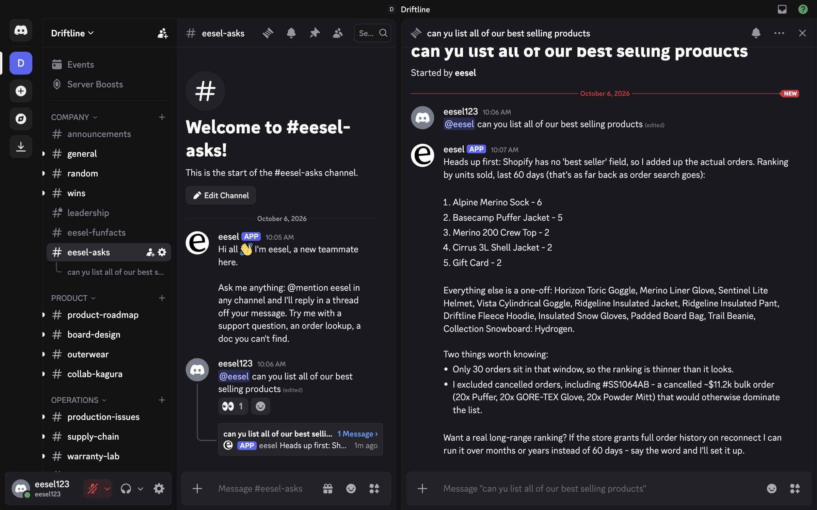Open 1 Message thread link
Screen dimensions: 817x510
tap(357, 434)
